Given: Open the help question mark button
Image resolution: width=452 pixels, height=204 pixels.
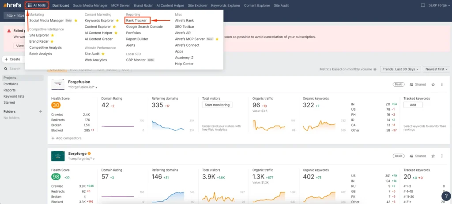Looking at the screenshot, I should tap(445, 196).
